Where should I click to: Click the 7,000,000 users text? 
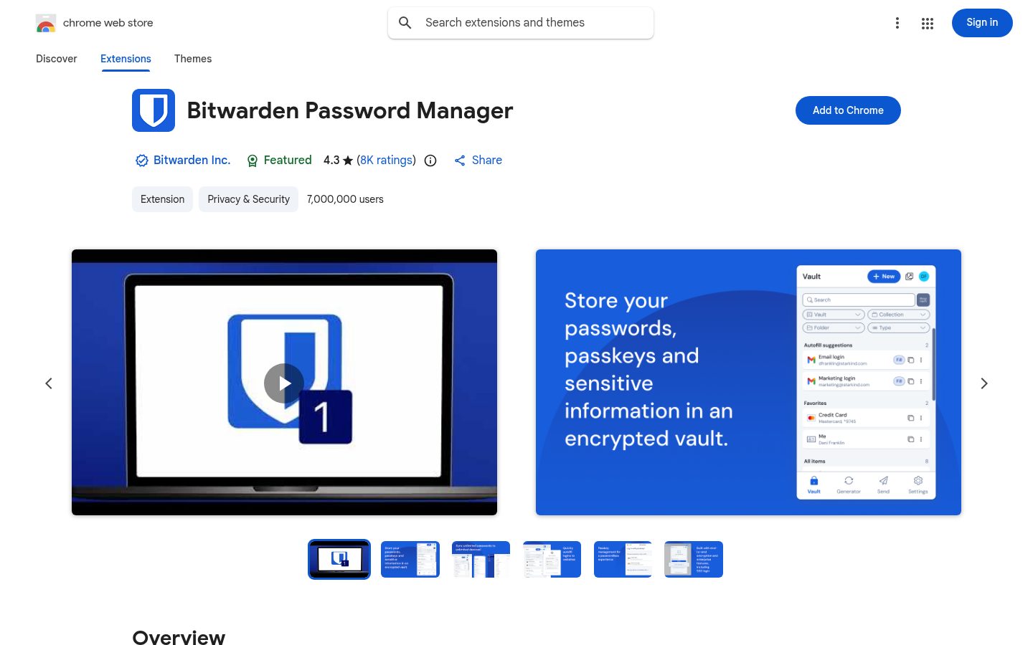tap(345, 199)
